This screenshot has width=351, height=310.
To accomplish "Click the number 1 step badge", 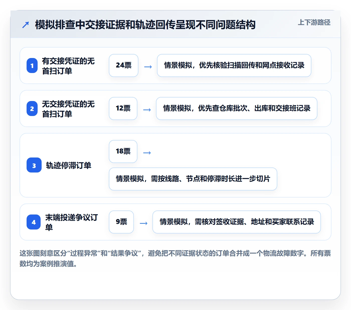I will pos(32,65).
